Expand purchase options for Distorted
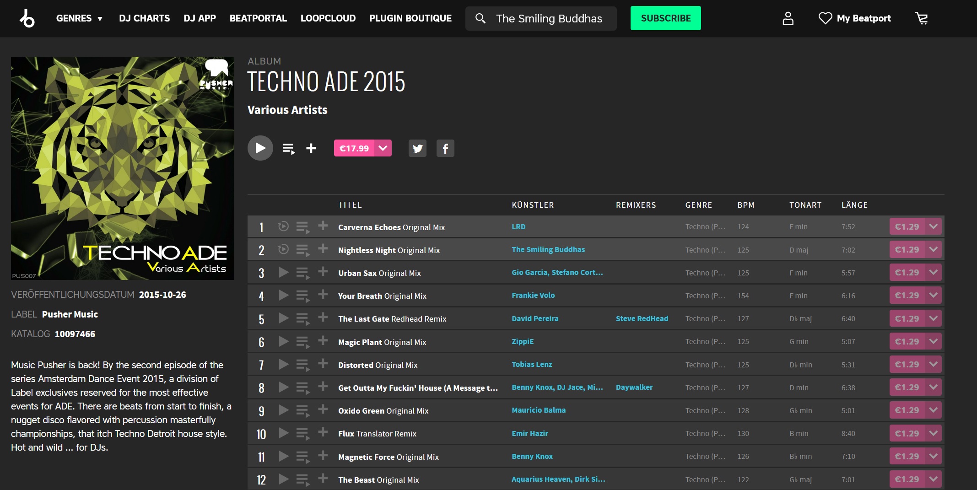Image resolution: width=977 pixels, height=490 pixels. (933, 364)
